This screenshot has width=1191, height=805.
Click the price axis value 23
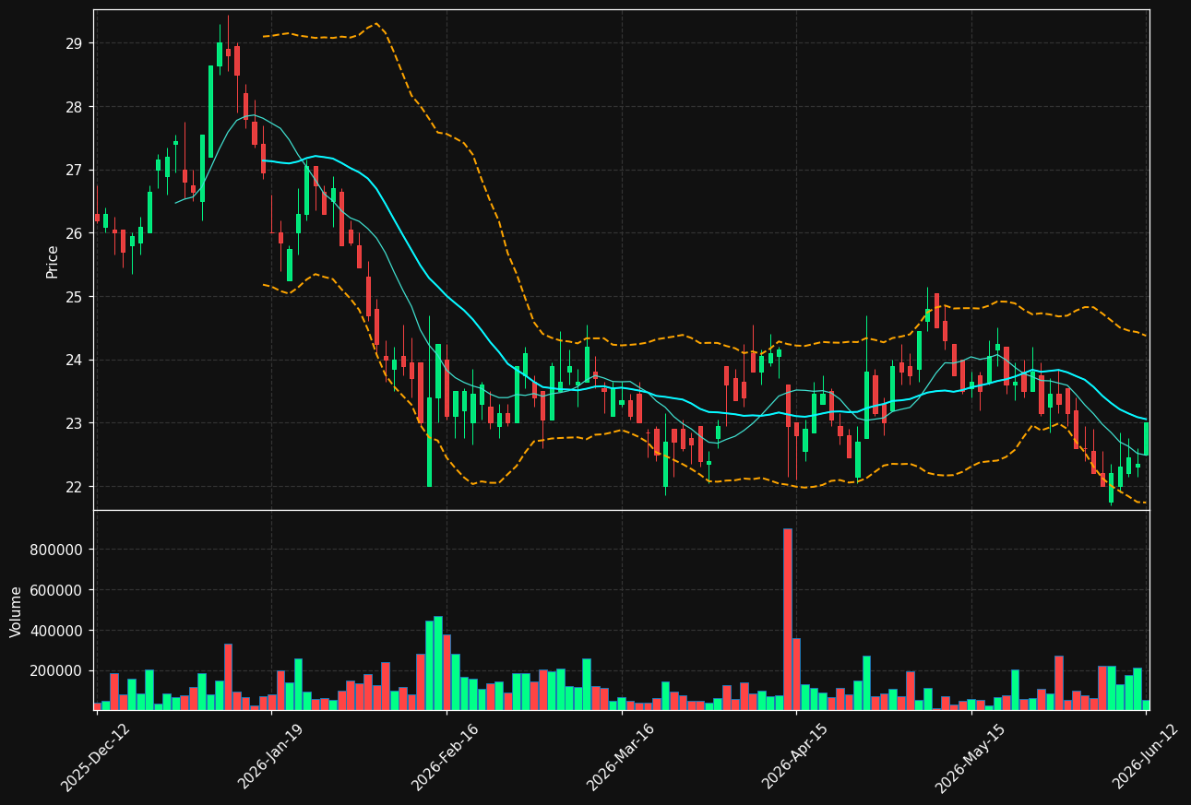click(74, 423)
